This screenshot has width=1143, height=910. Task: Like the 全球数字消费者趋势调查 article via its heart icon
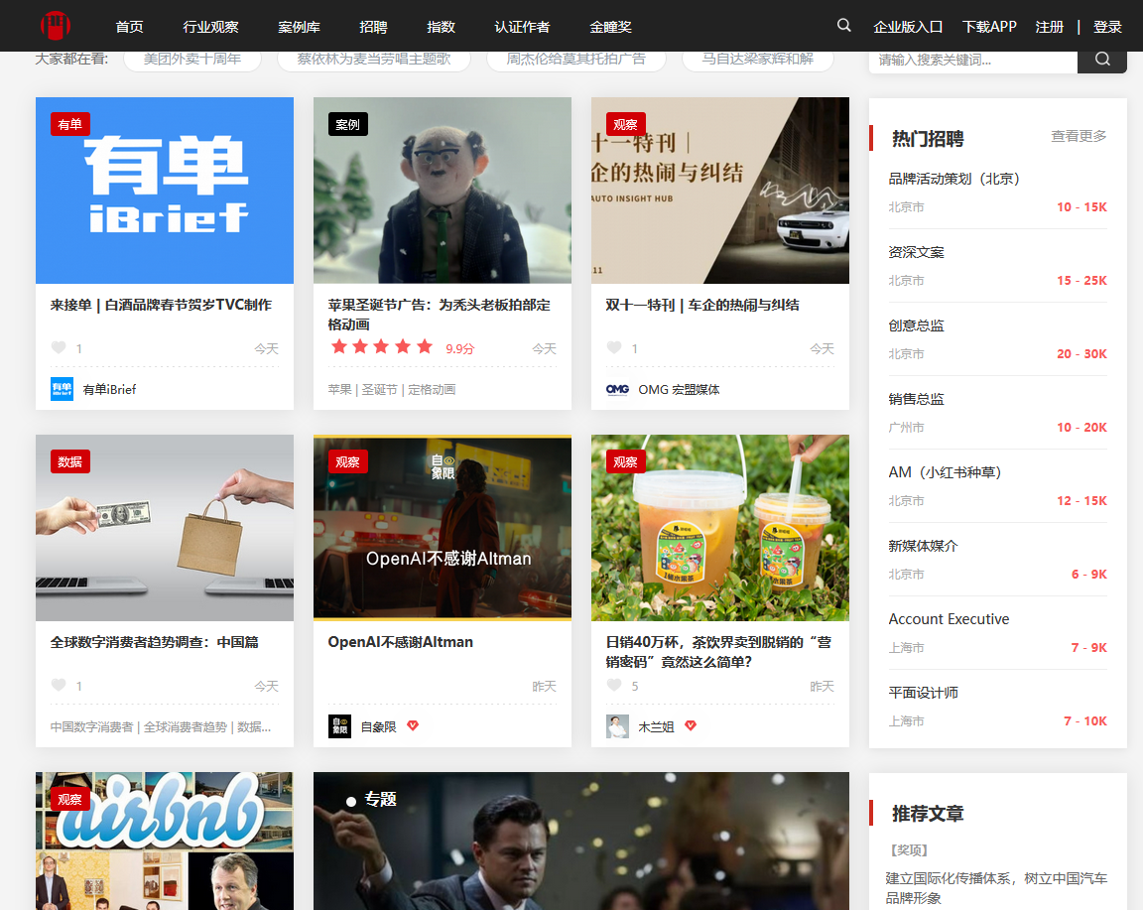coord(60,685)
